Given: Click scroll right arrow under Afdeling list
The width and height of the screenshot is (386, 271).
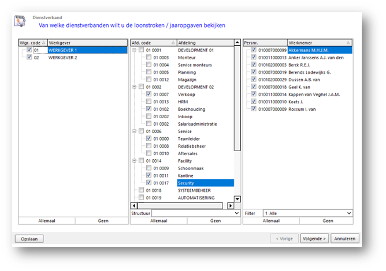Looking at the screenshot, I should pyautogui.click(x=231, y=205).
